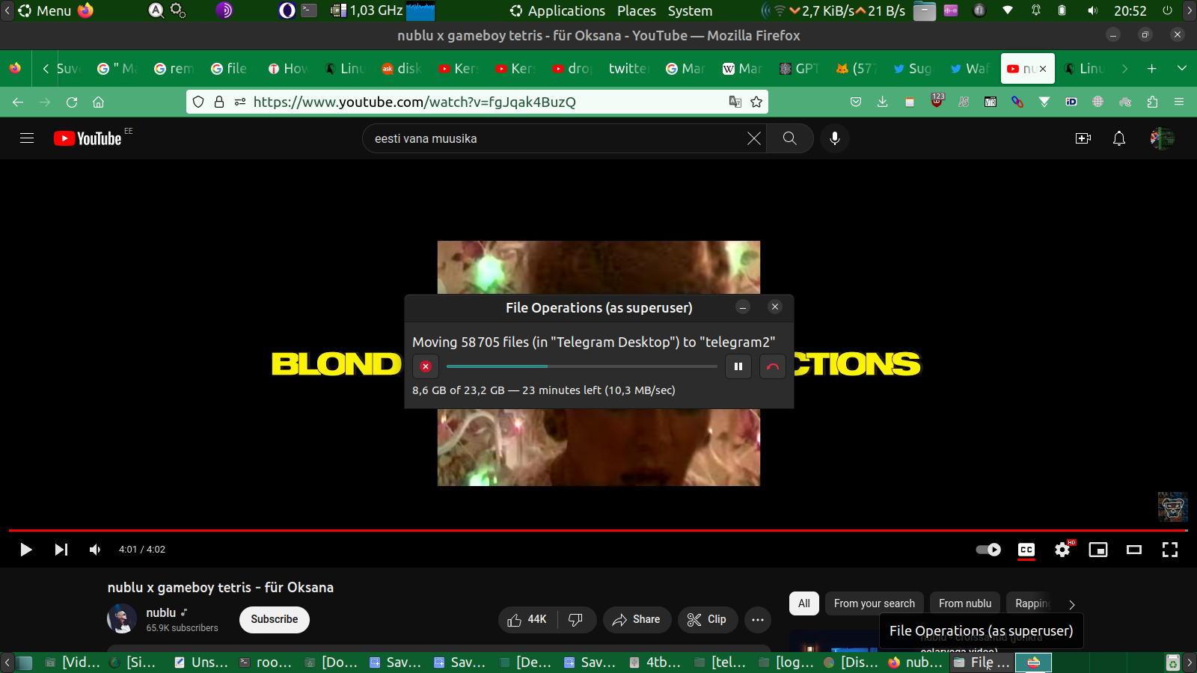This screenshot has height=673, width=1197.
Task: Open a new Firefox tab
Action: tap(1151, 69)
